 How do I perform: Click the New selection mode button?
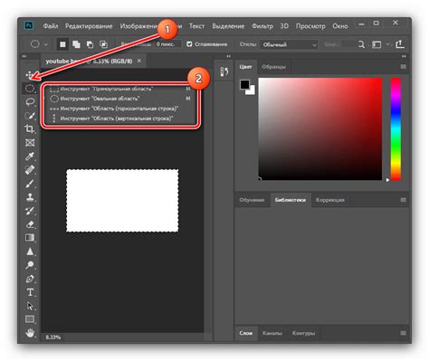[x=62, y=44]
